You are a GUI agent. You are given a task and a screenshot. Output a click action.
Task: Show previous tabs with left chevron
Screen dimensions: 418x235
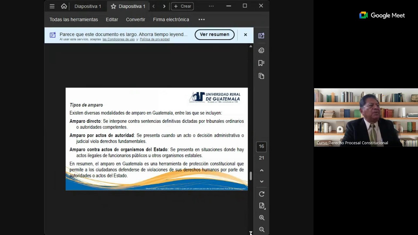pyautogui.click(x=153, y=6)
